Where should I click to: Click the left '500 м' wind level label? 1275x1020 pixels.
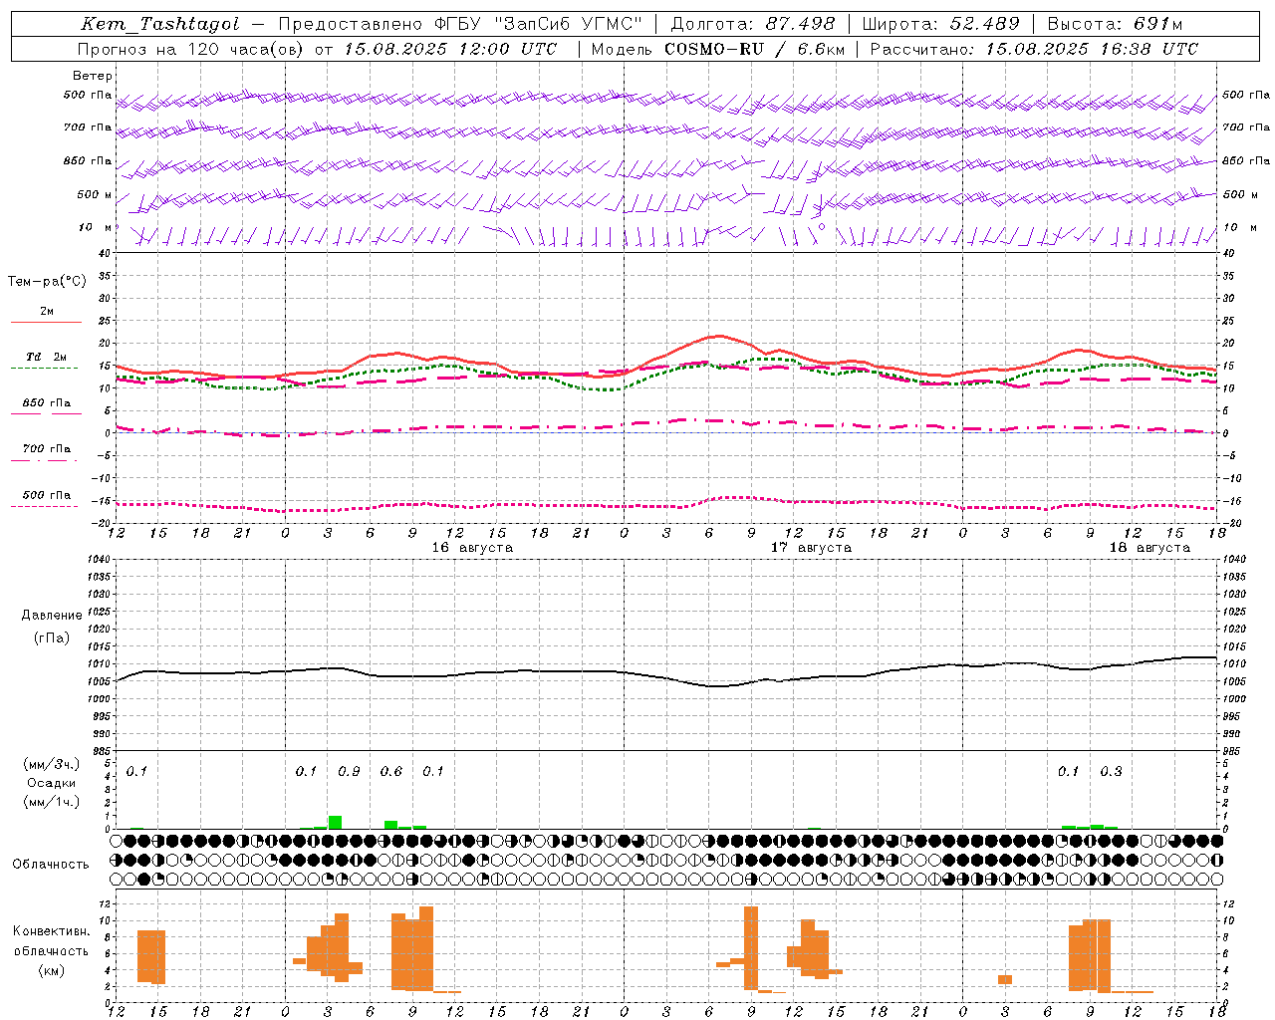pos(95,195)
